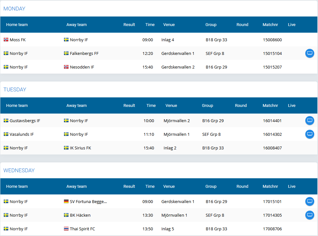Screen dimensions: 318x236
Task: Click the MONDAY heading
Action: tap(14, 9)
